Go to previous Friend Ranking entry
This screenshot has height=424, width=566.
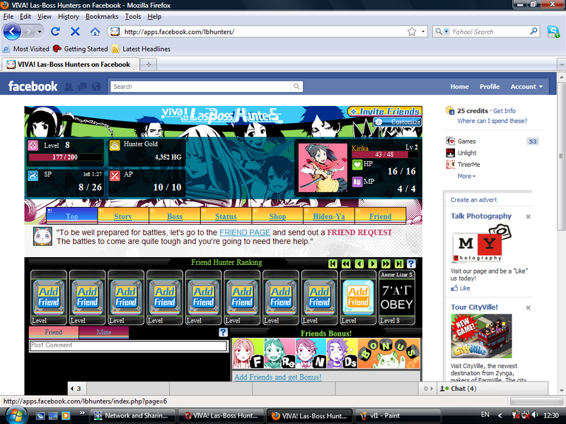[x=359, y=264]
